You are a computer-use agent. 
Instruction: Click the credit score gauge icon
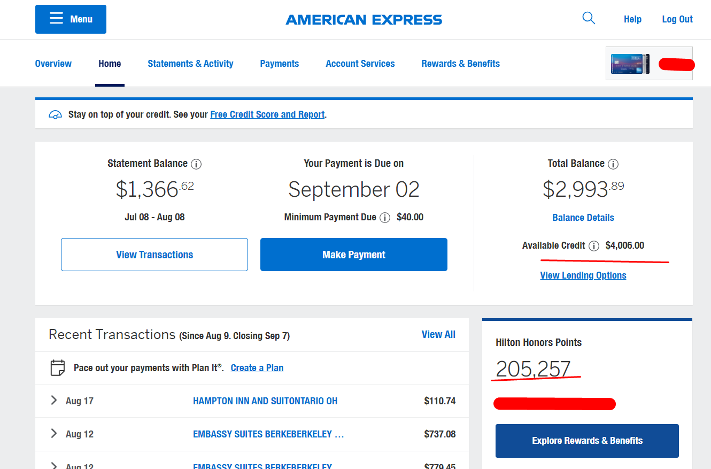click(x=55, y=114)
